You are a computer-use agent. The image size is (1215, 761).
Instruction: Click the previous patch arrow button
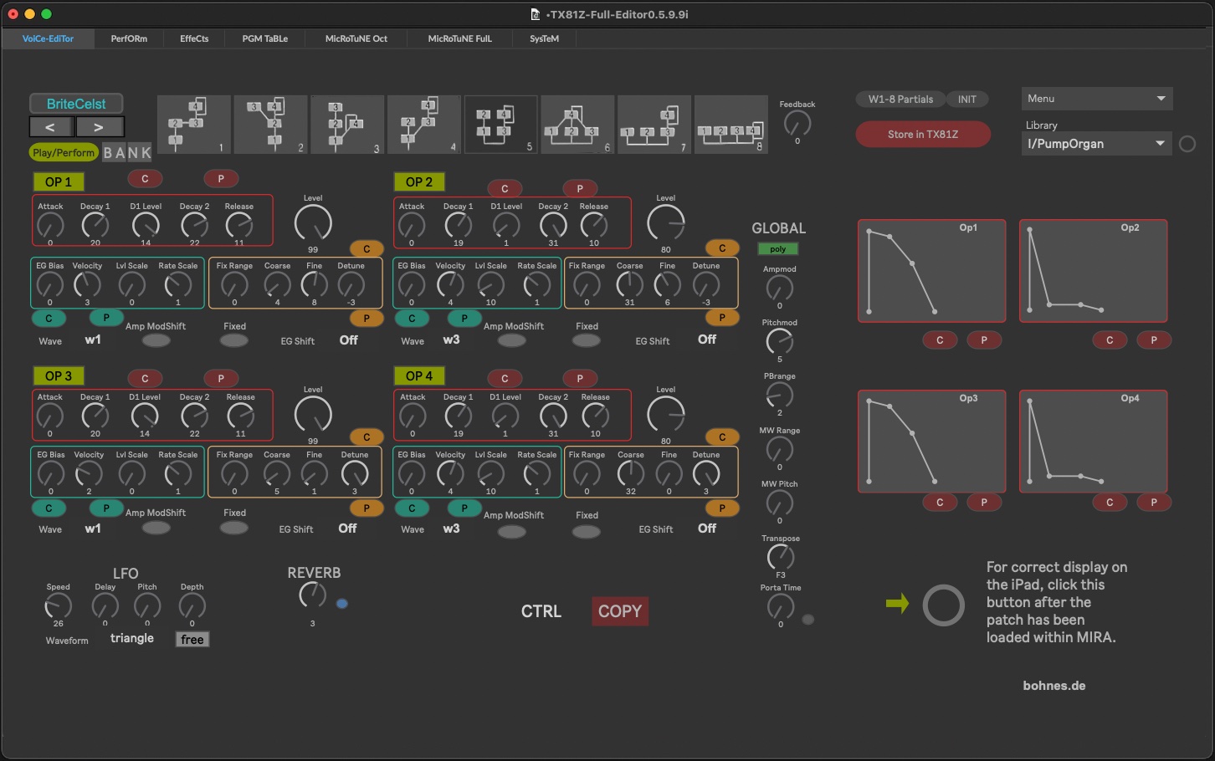click(x=50, y=127)
